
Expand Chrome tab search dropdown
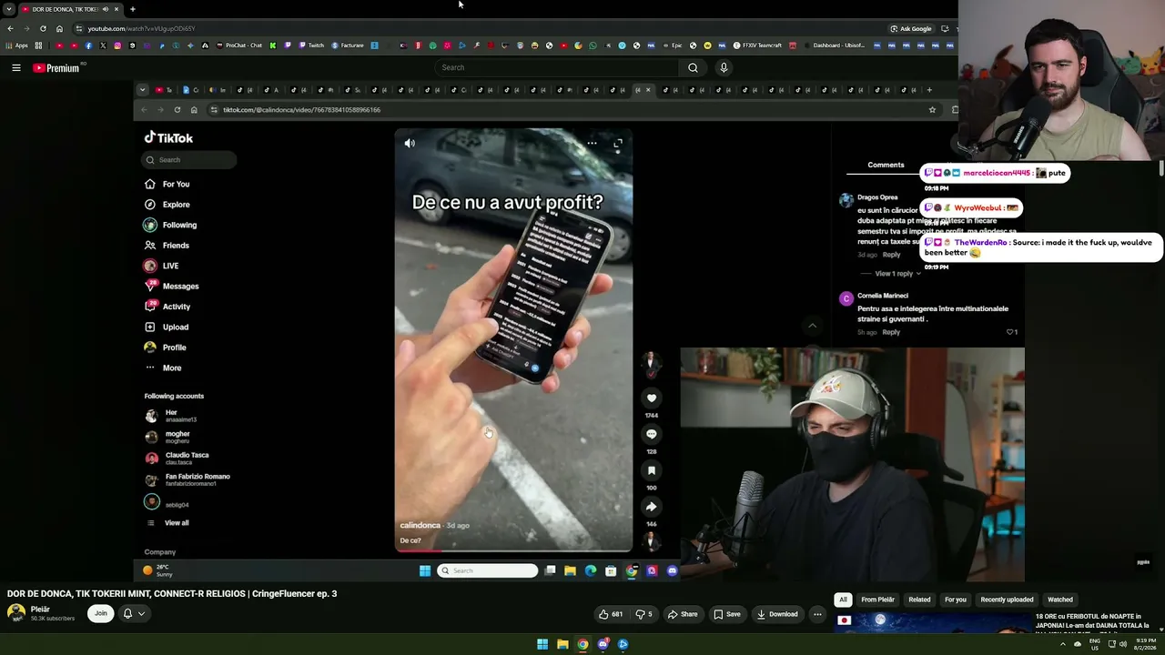point(8,9)
